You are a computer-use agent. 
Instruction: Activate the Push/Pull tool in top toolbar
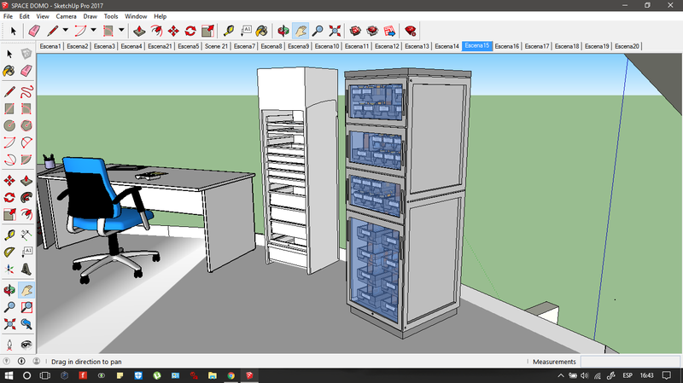pyautogui.click(x=139, y=31)
